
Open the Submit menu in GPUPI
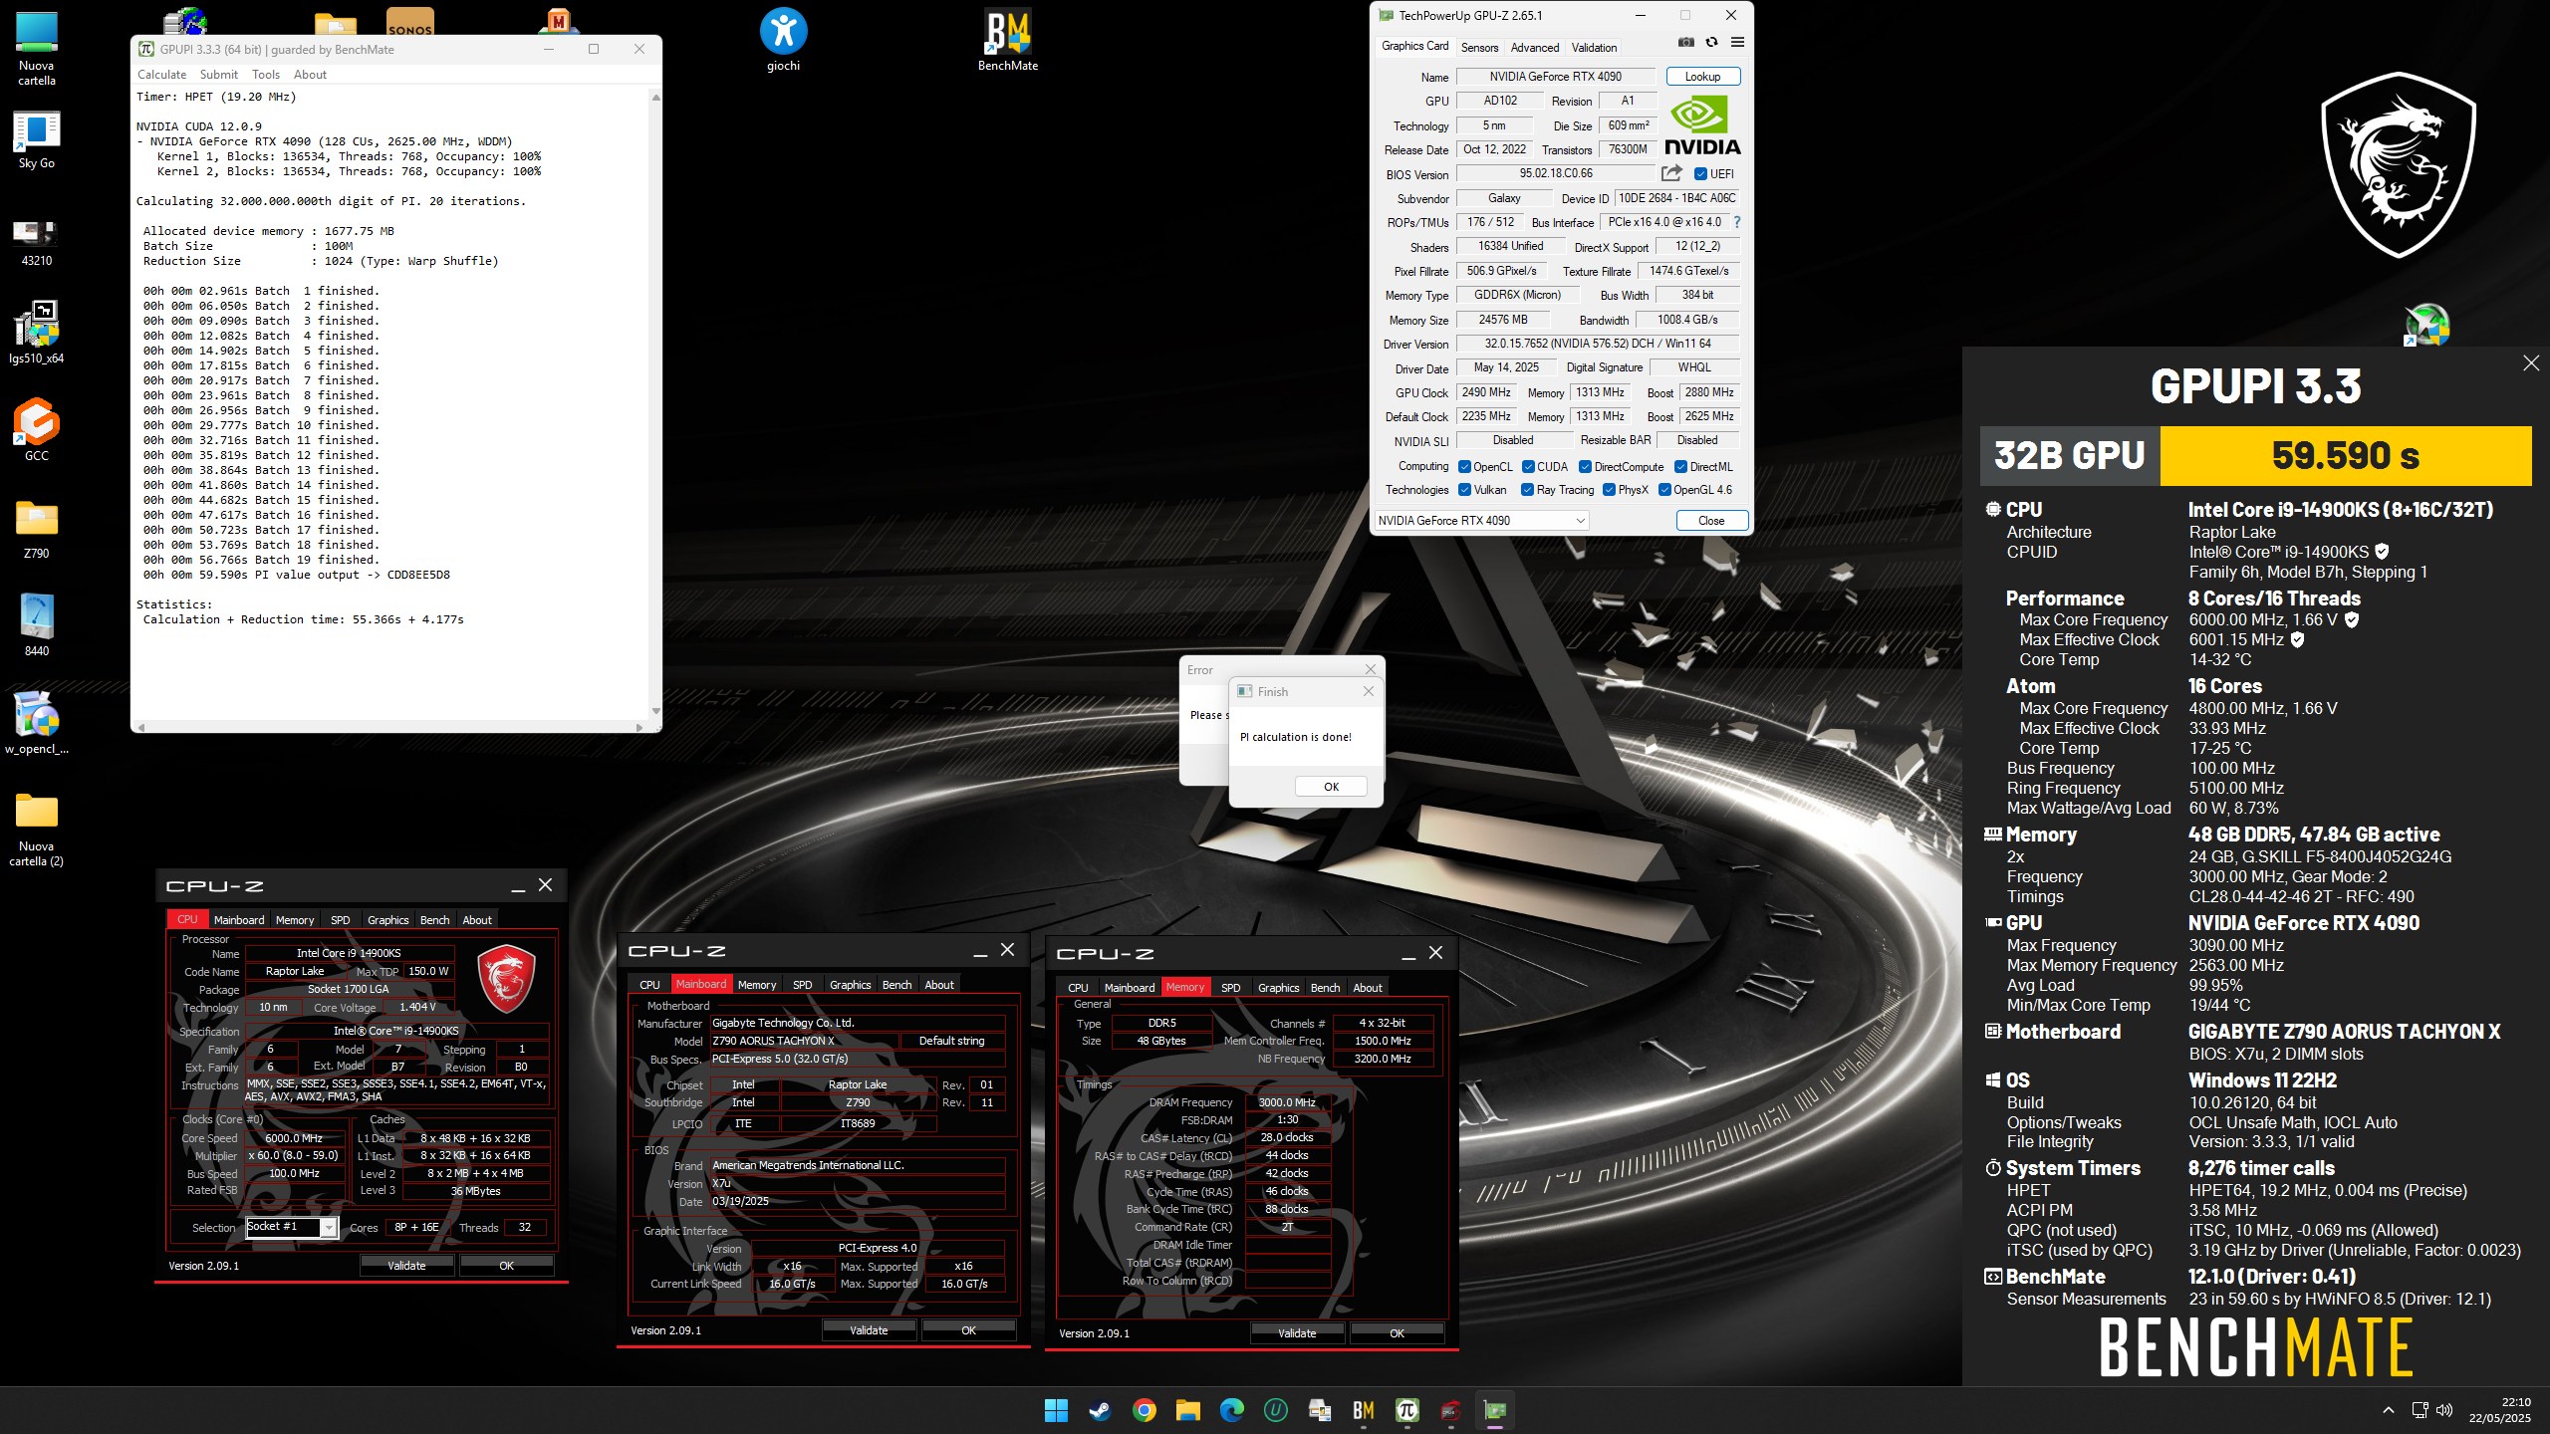point(218,75)
